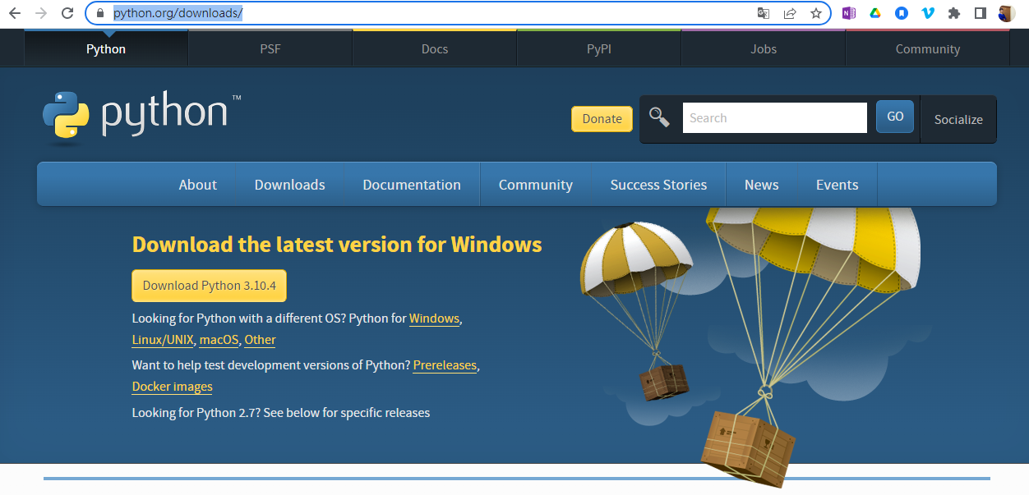Click the address bar URL
This screenshot has height=495, width=1029.
(178, 13)
